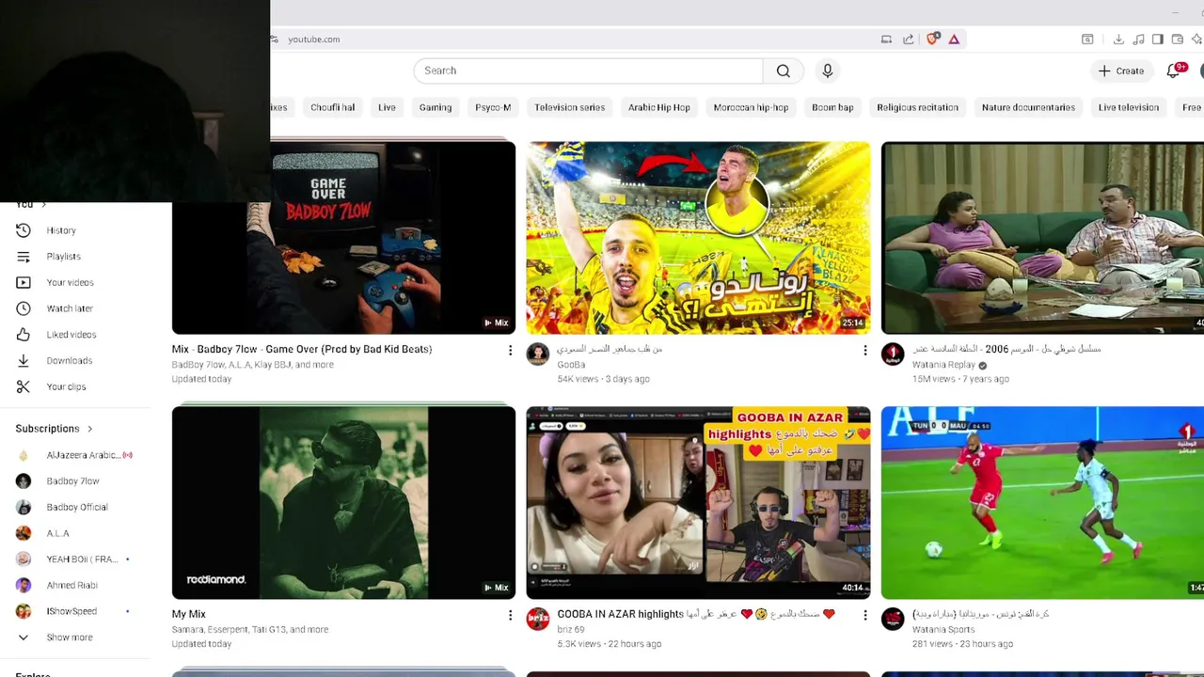Go to Your videos

pyautogui.click(x=75, y=282)
